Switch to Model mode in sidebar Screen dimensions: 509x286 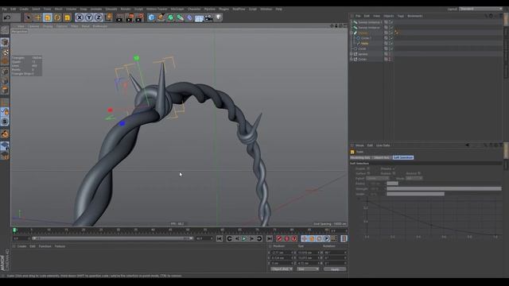5,42
